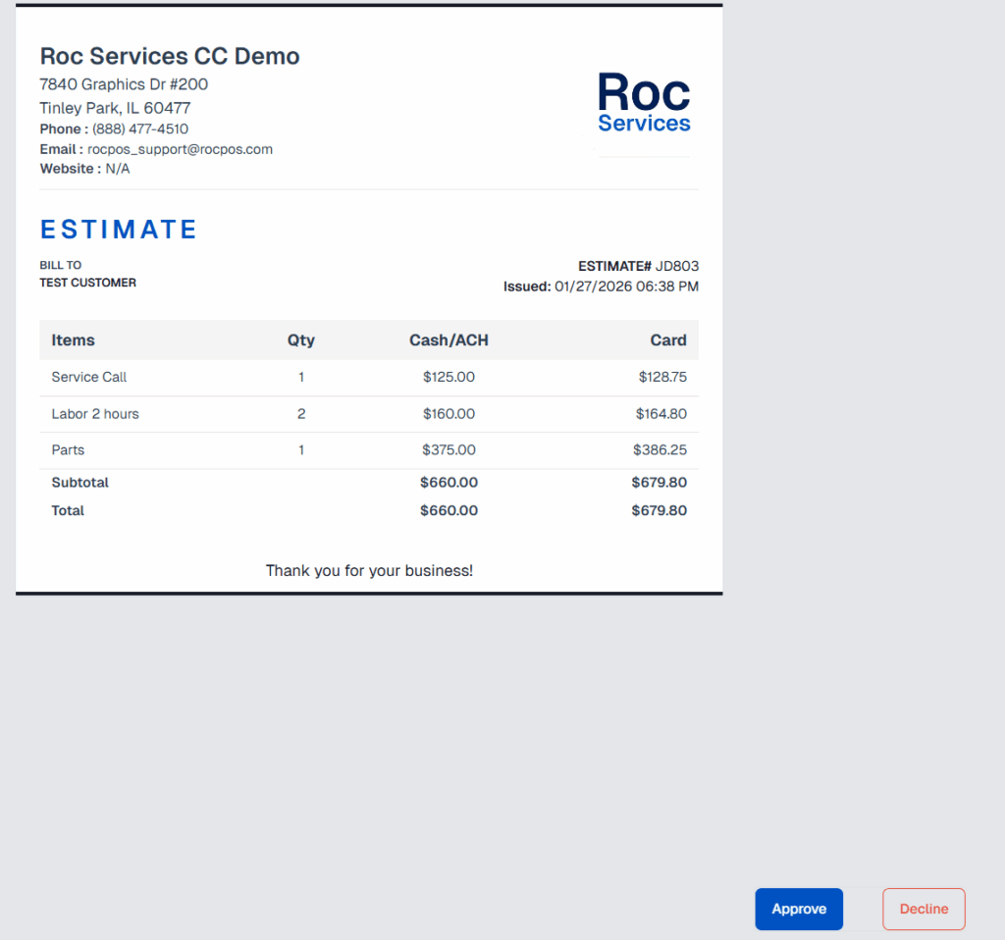Decline the estimate
1005x940 pixels.
[x=924, y=909]
